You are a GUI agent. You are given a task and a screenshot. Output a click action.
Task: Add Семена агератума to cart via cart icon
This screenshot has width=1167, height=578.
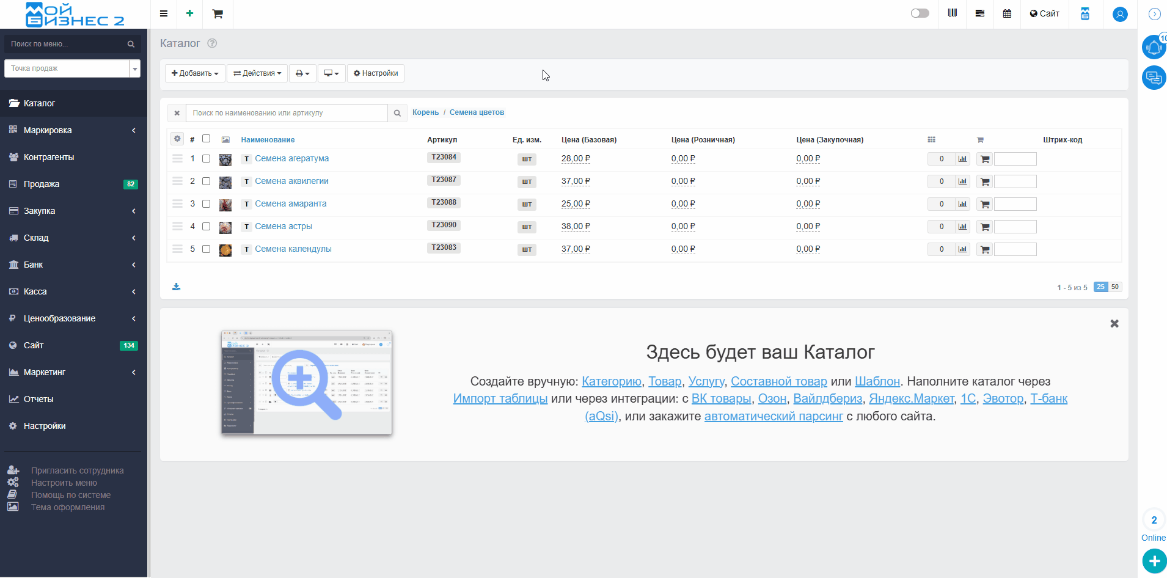click(984, 159)
